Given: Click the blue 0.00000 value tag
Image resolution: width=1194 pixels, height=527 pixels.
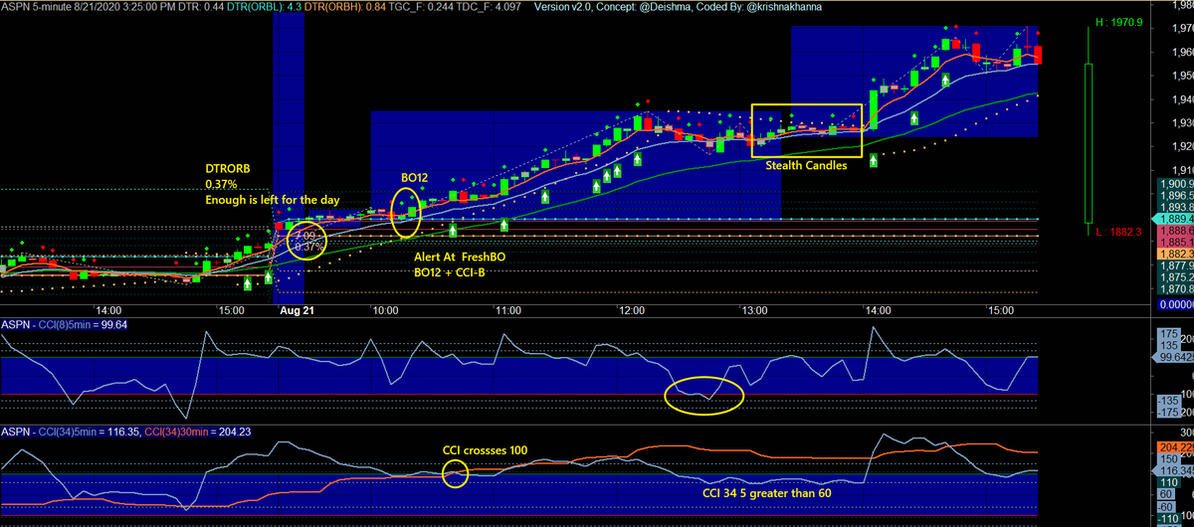Looking at the screenshot, I should [x=1176, y=304].
